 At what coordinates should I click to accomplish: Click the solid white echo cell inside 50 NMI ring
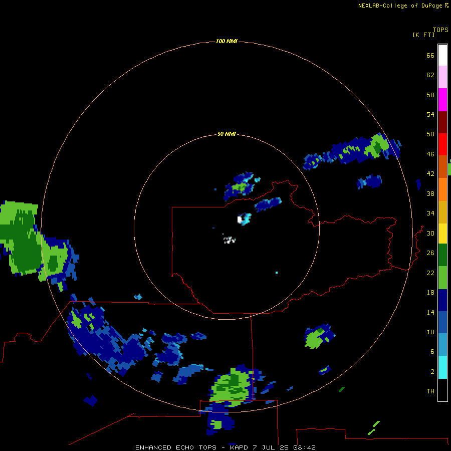point(240,219)
